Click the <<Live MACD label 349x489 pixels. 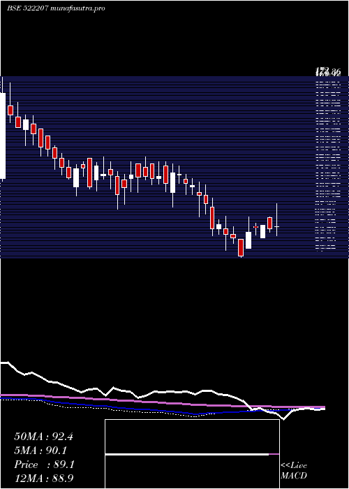294,471
